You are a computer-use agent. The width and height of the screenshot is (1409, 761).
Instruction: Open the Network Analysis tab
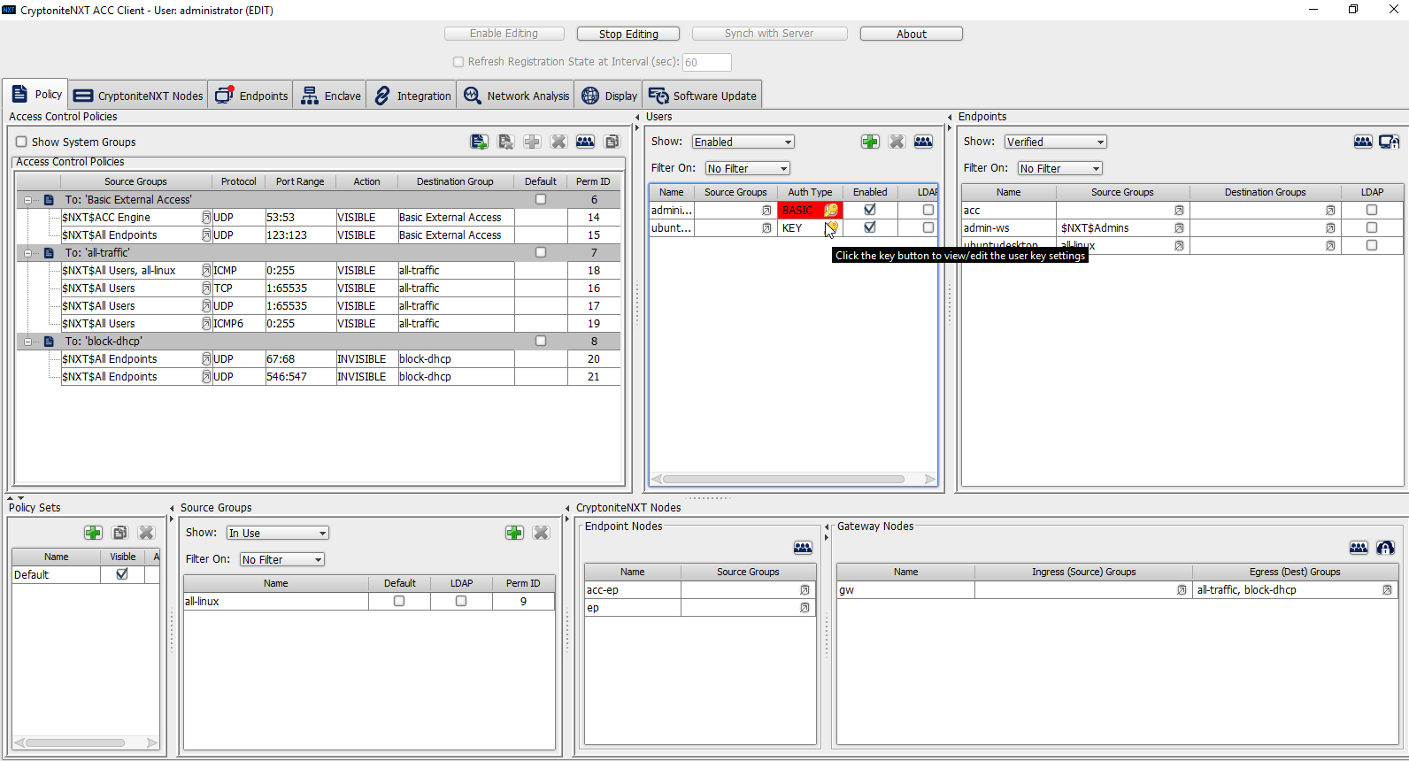(516, 96)
